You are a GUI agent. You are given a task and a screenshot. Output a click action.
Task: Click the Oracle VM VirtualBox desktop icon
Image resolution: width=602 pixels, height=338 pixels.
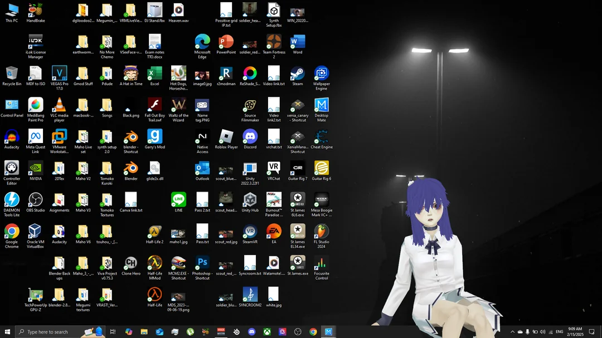point(35,236)
